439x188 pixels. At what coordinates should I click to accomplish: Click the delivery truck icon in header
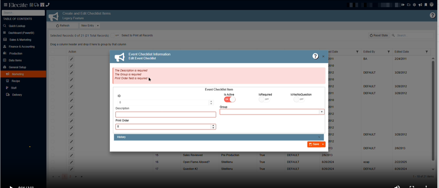point(37,5)
